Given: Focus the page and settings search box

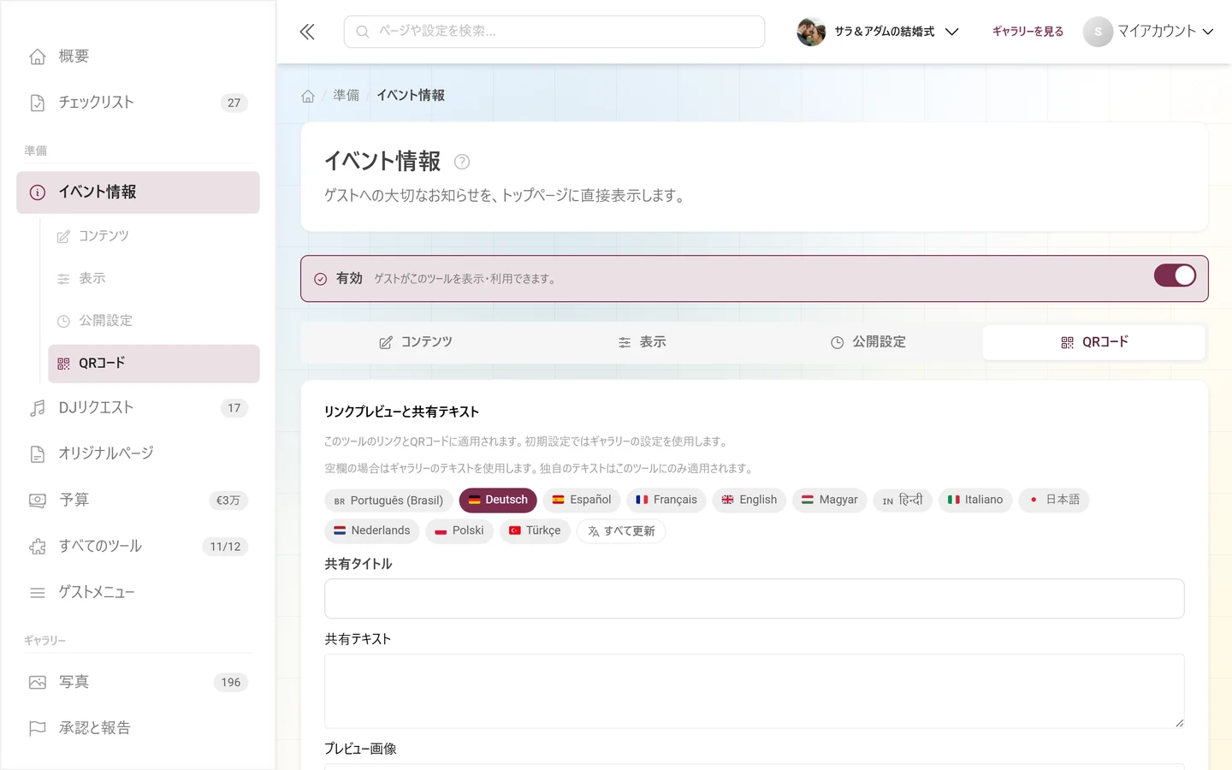Looking at the screenshot, I should tap(554, 32).
